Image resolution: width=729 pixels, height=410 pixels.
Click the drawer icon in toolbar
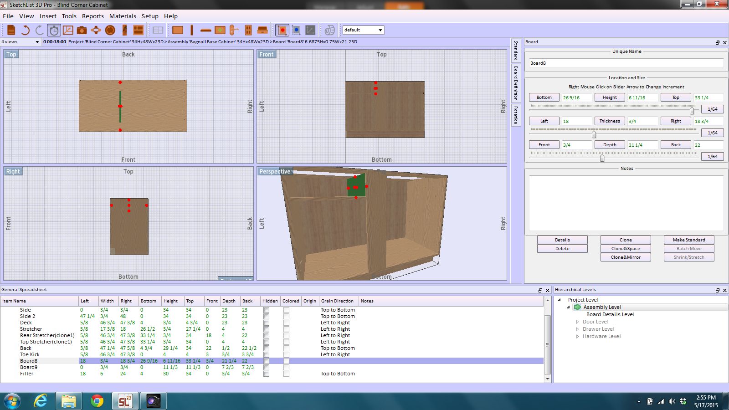tap(262, 30)
